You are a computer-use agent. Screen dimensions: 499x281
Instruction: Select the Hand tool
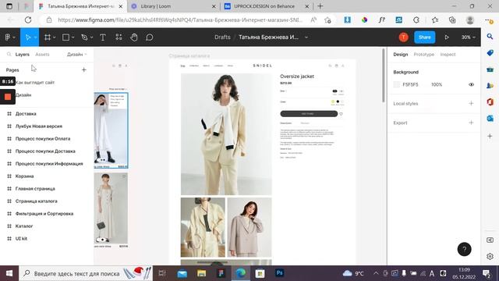tap(134, 37)
